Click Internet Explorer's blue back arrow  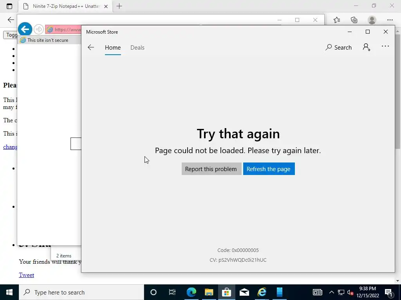25,29
